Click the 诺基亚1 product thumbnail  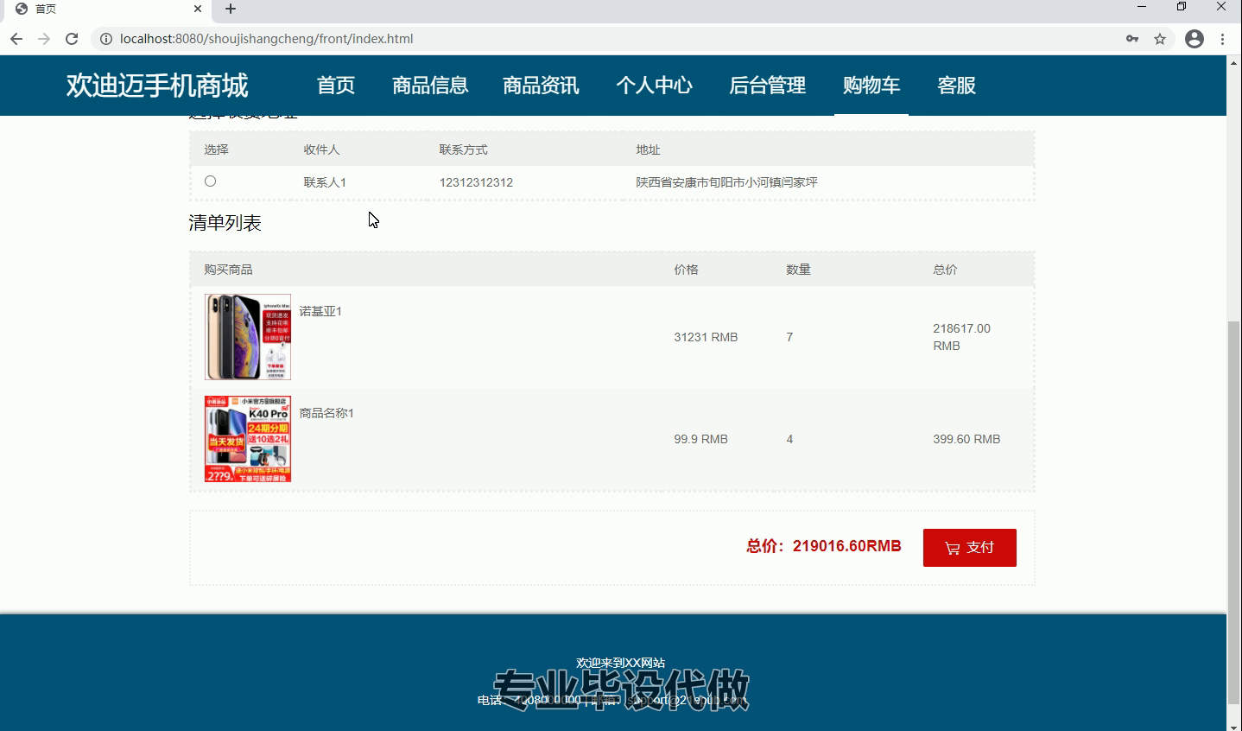[248, 337]
